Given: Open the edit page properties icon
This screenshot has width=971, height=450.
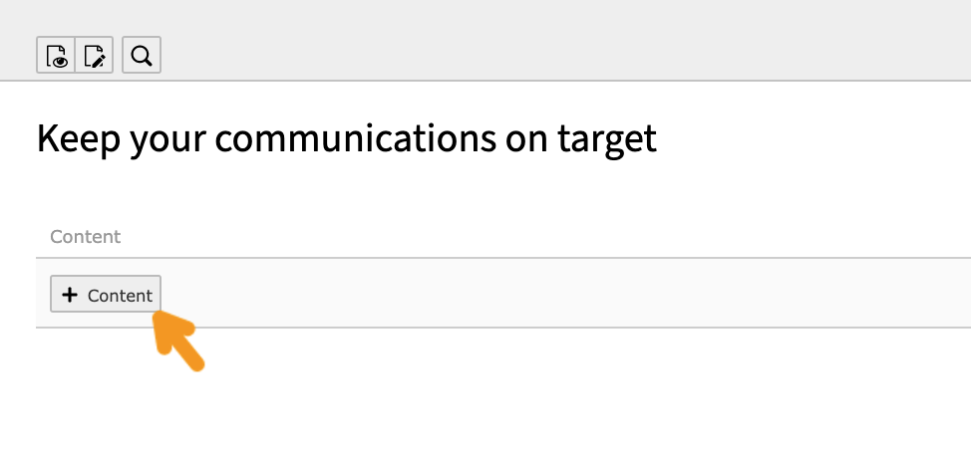Looking at the screenshot, I should 95,56.
